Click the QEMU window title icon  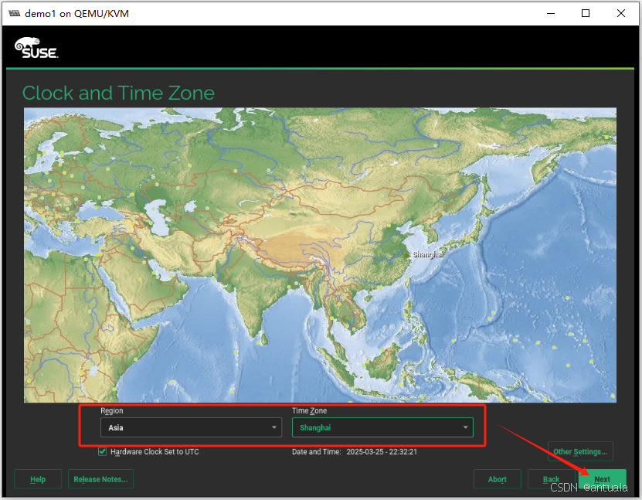(15, 13)
